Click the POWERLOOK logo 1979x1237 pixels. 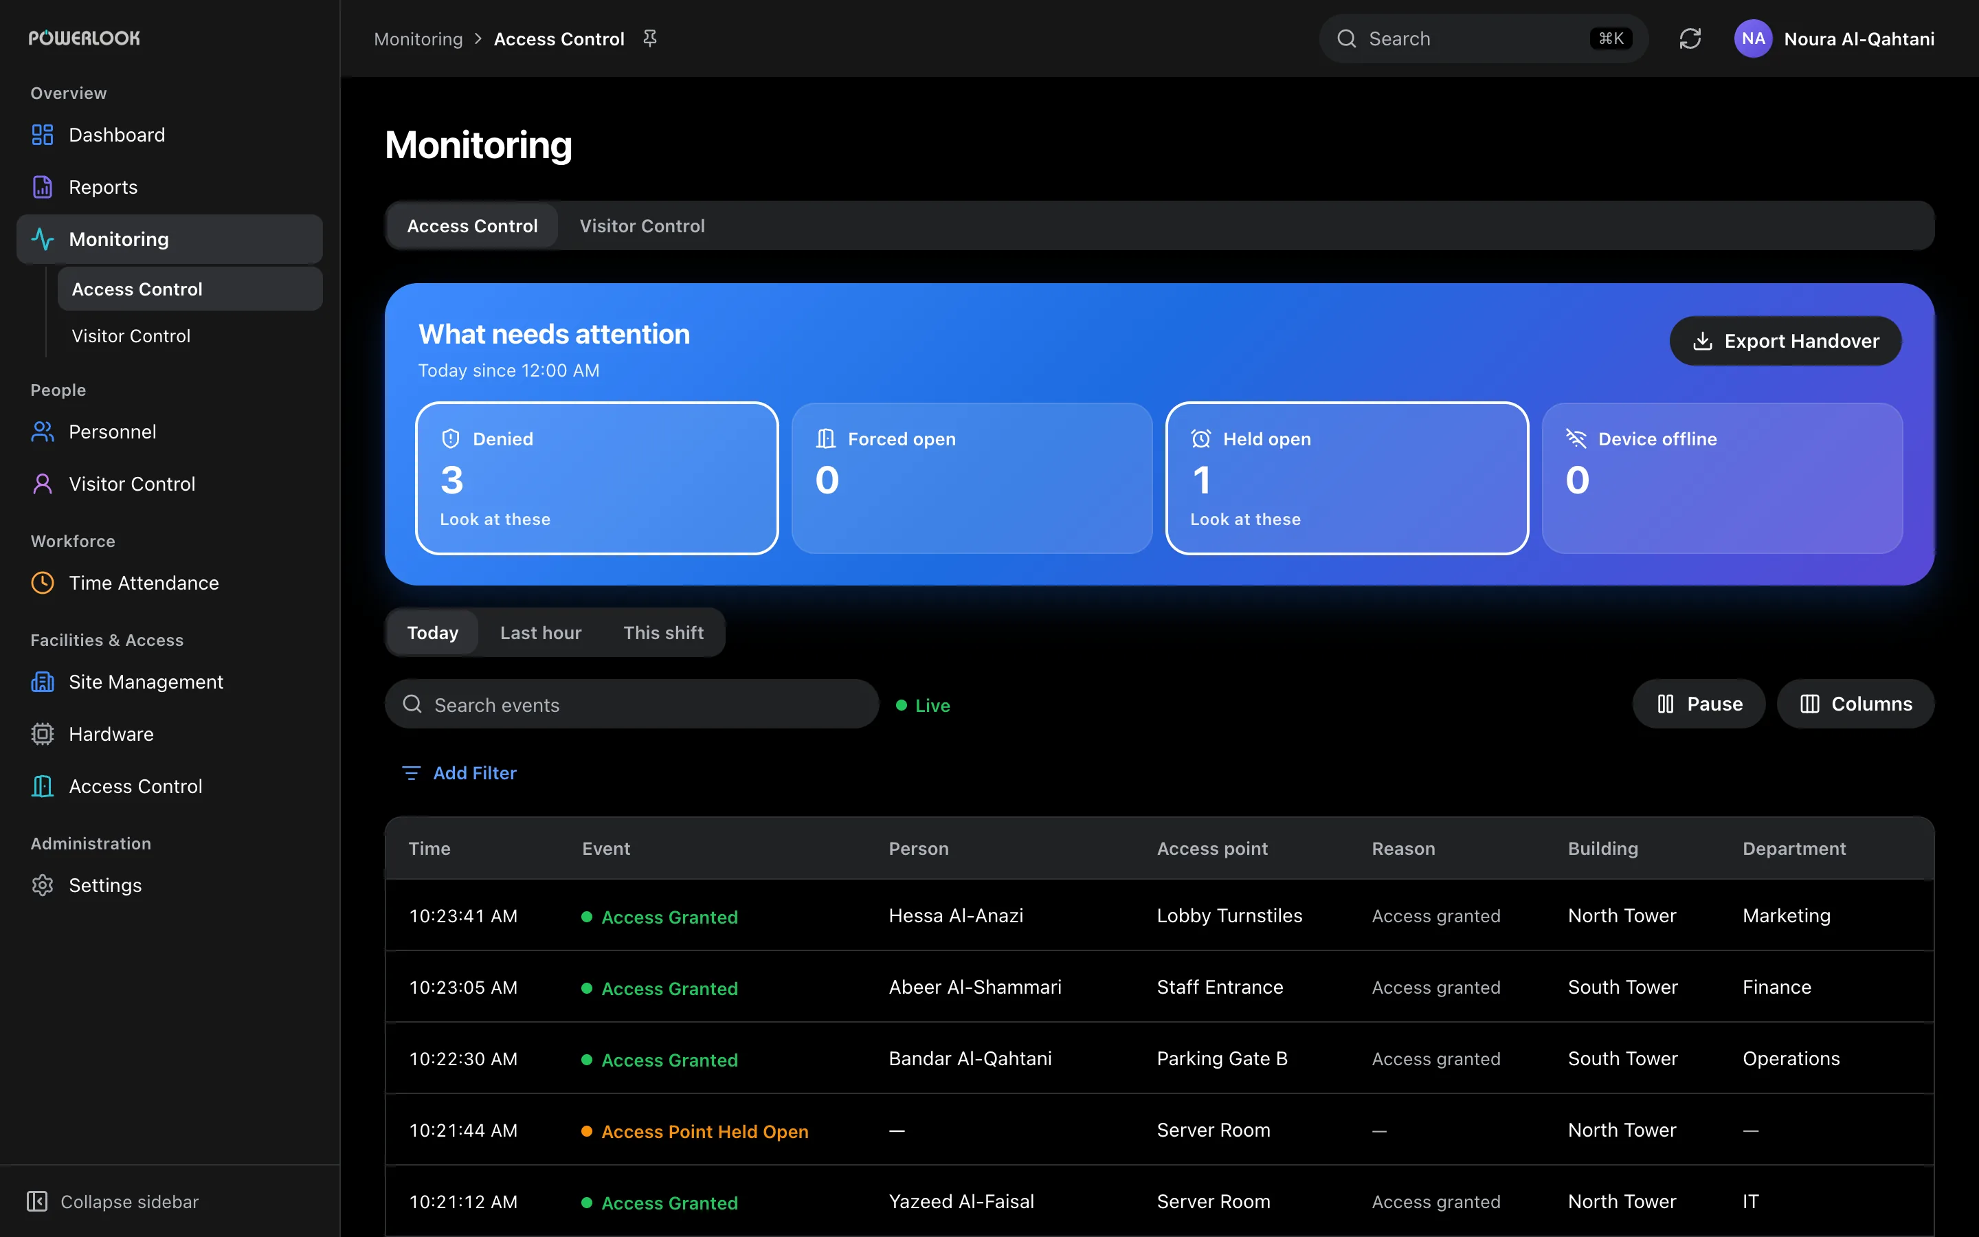click(85, 38)
